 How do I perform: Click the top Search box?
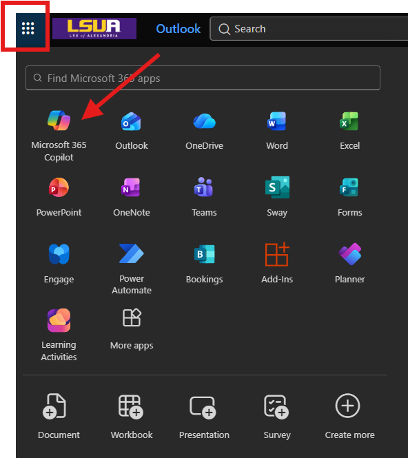(x=309, y=29)
